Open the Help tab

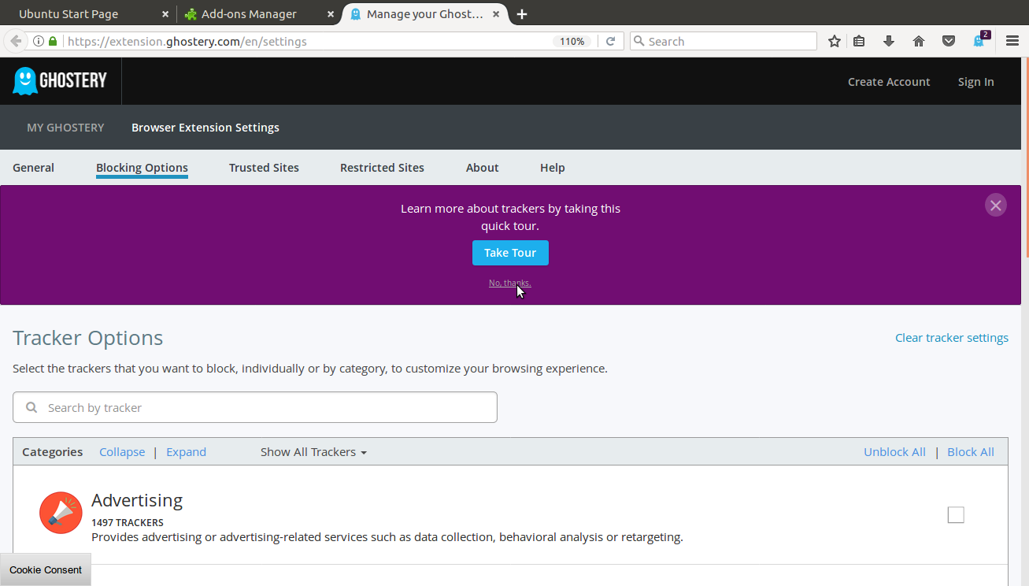click(x=552, y=167)
